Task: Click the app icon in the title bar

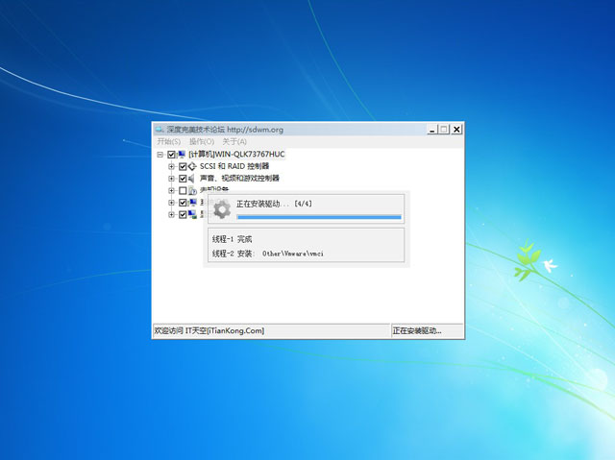Action: click(159, 130)
